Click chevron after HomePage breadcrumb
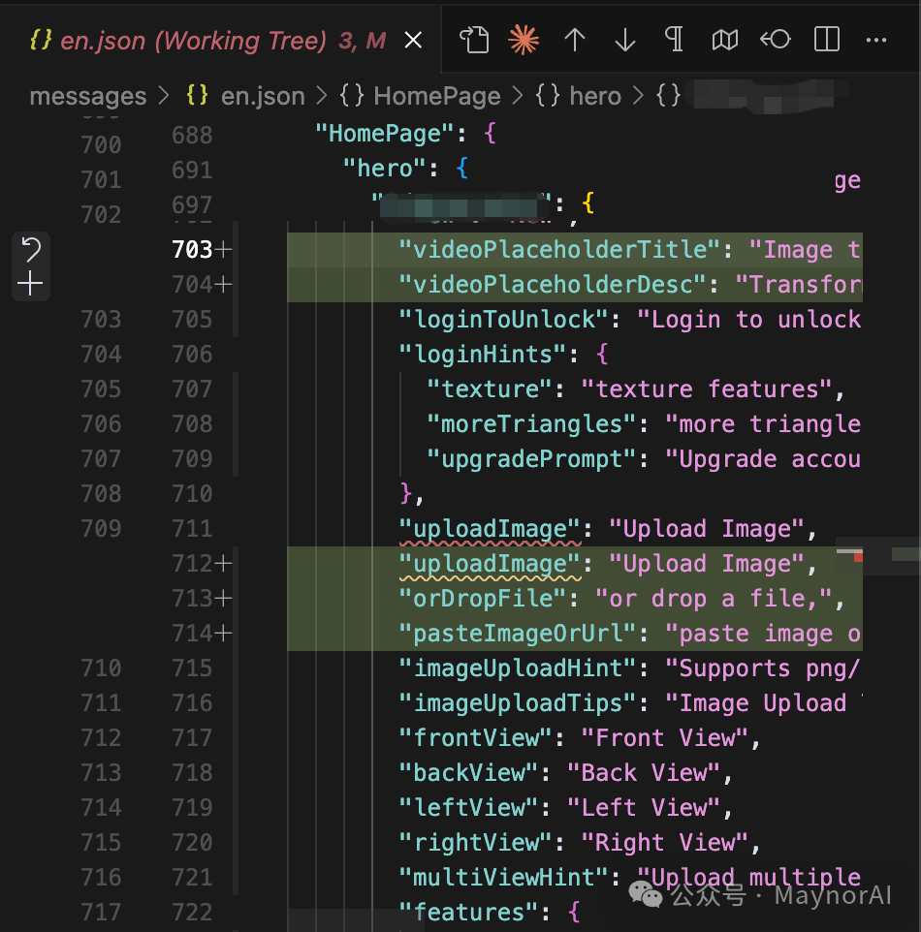 pyautogui.click(x=518, y=96)
